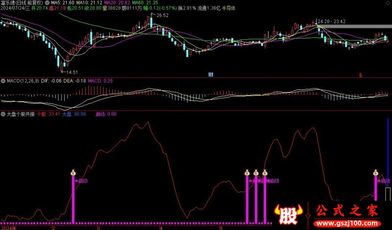
Task: Click the MA10: 21.12 label
Action: [89, 3]
